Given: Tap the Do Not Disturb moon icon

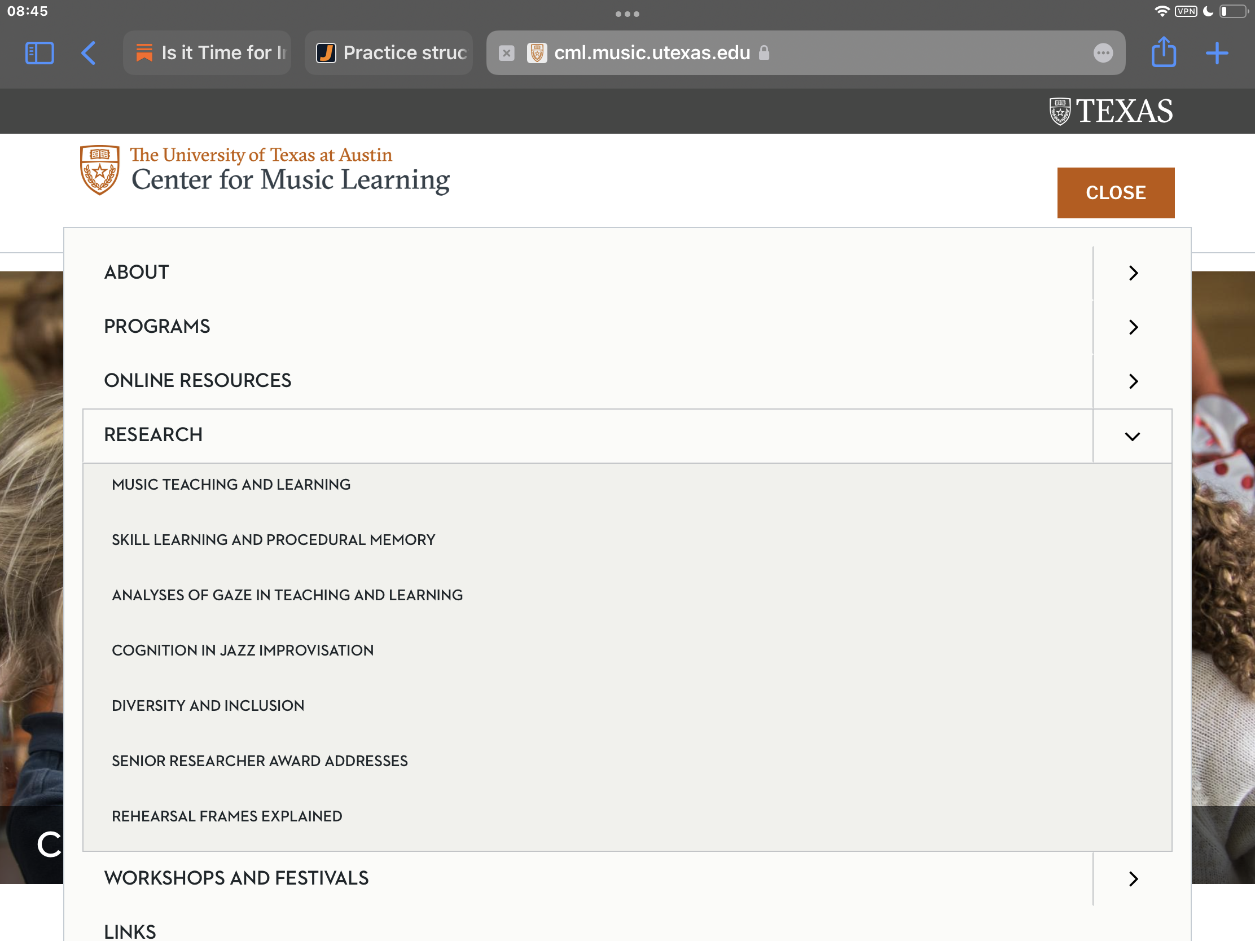Looking at the screenshot, I should tap(1208, 11).
